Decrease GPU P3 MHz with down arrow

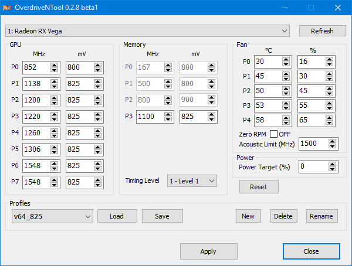click(x=55, y=119)
